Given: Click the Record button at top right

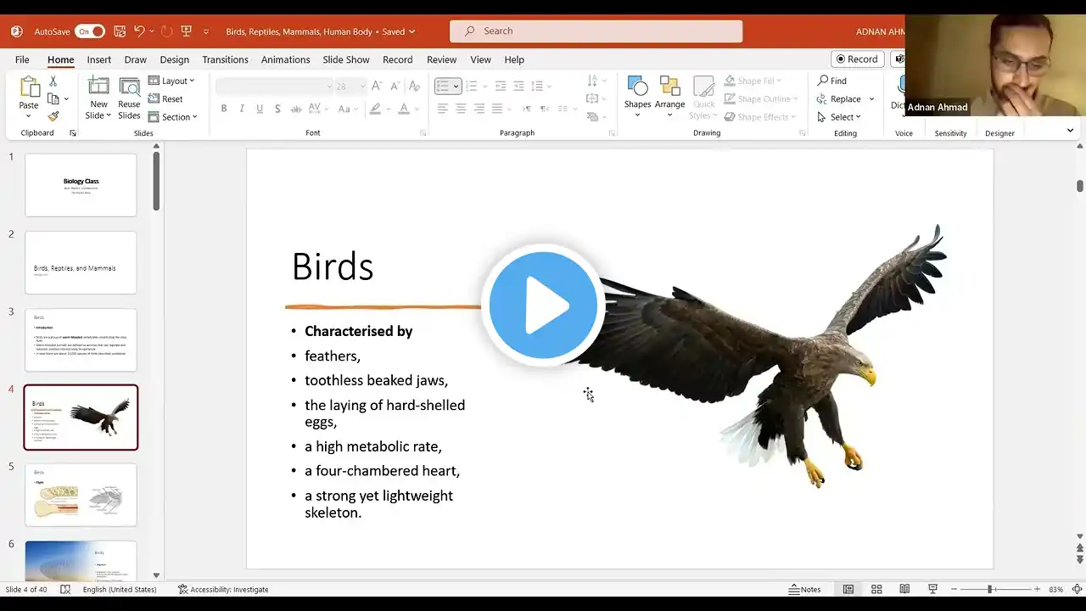Looking at the screenshot, I should pyautogui.click(x=857, y=59).
